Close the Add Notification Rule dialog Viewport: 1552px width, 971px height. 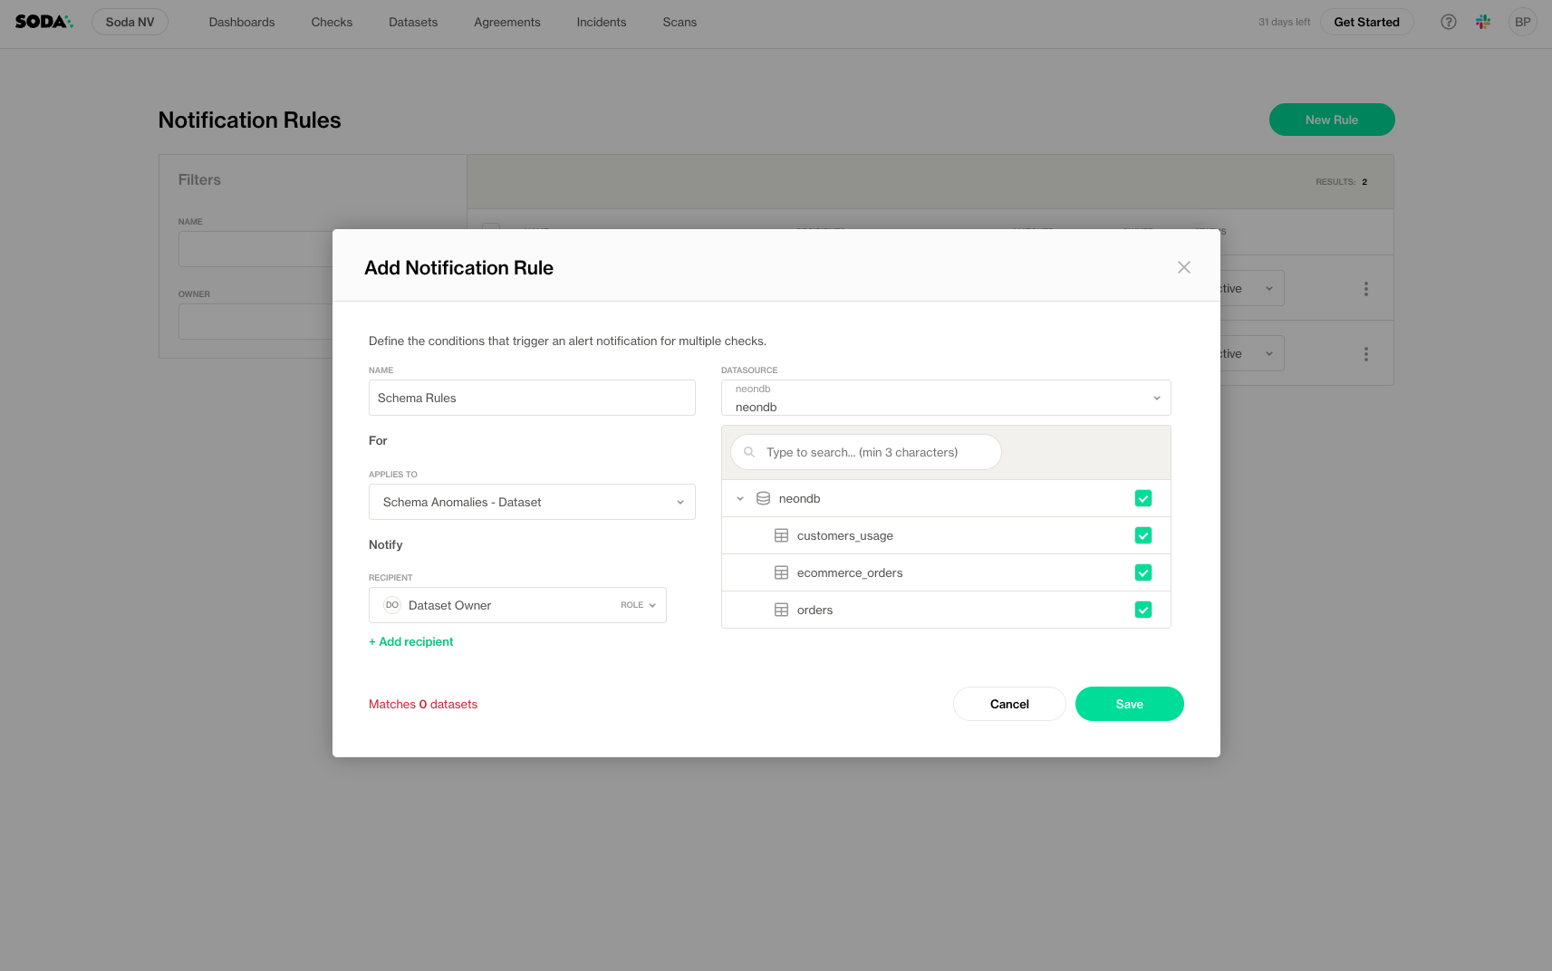[1183, 267]
